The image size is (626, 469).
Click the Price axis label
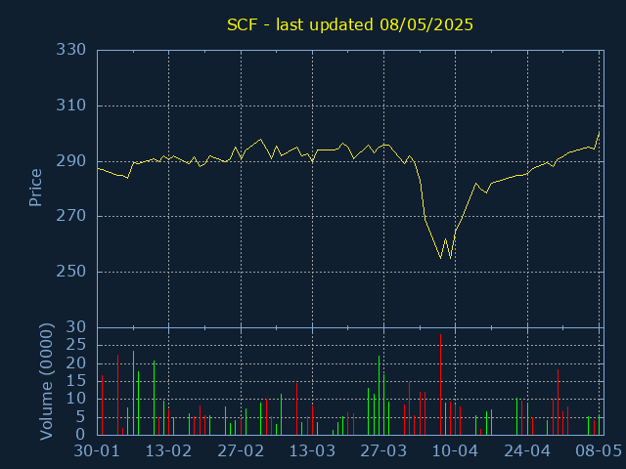(x=35, y=188)
